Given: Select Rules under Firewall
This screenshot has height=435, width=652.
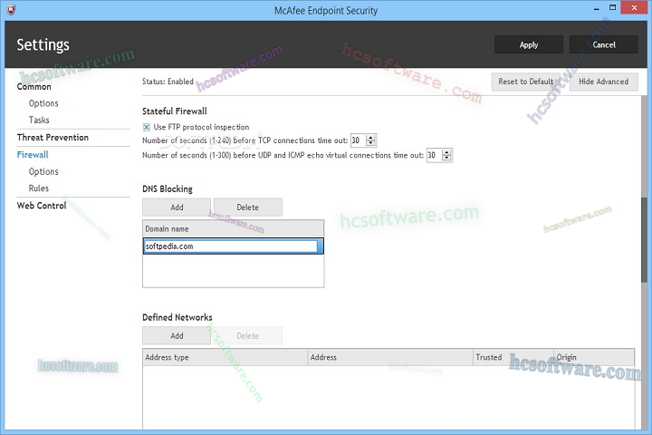Looking at the screenshot, I should [39, 188].
